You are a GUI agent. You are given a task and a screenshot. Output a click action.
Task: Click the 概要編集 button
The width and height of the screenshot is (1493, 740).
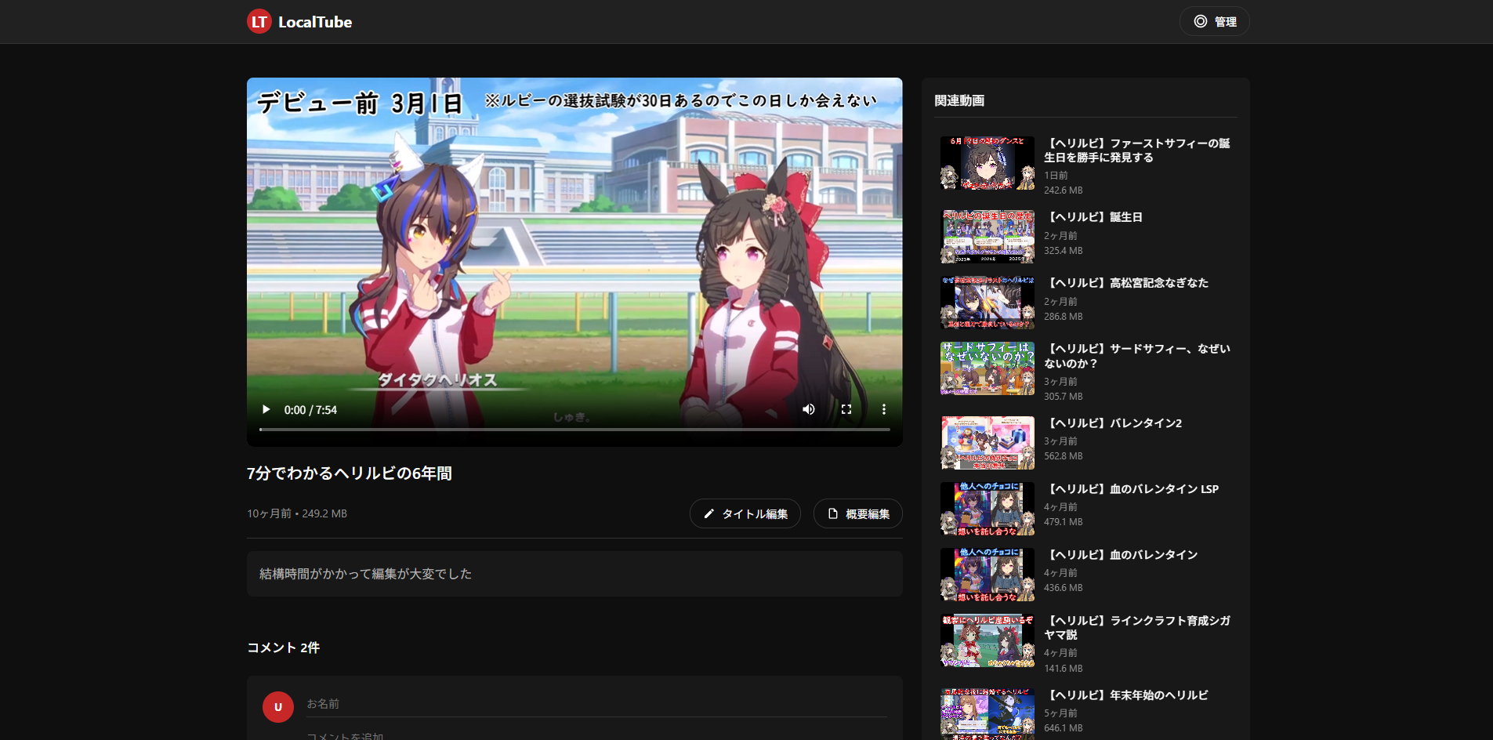point(858,513)
